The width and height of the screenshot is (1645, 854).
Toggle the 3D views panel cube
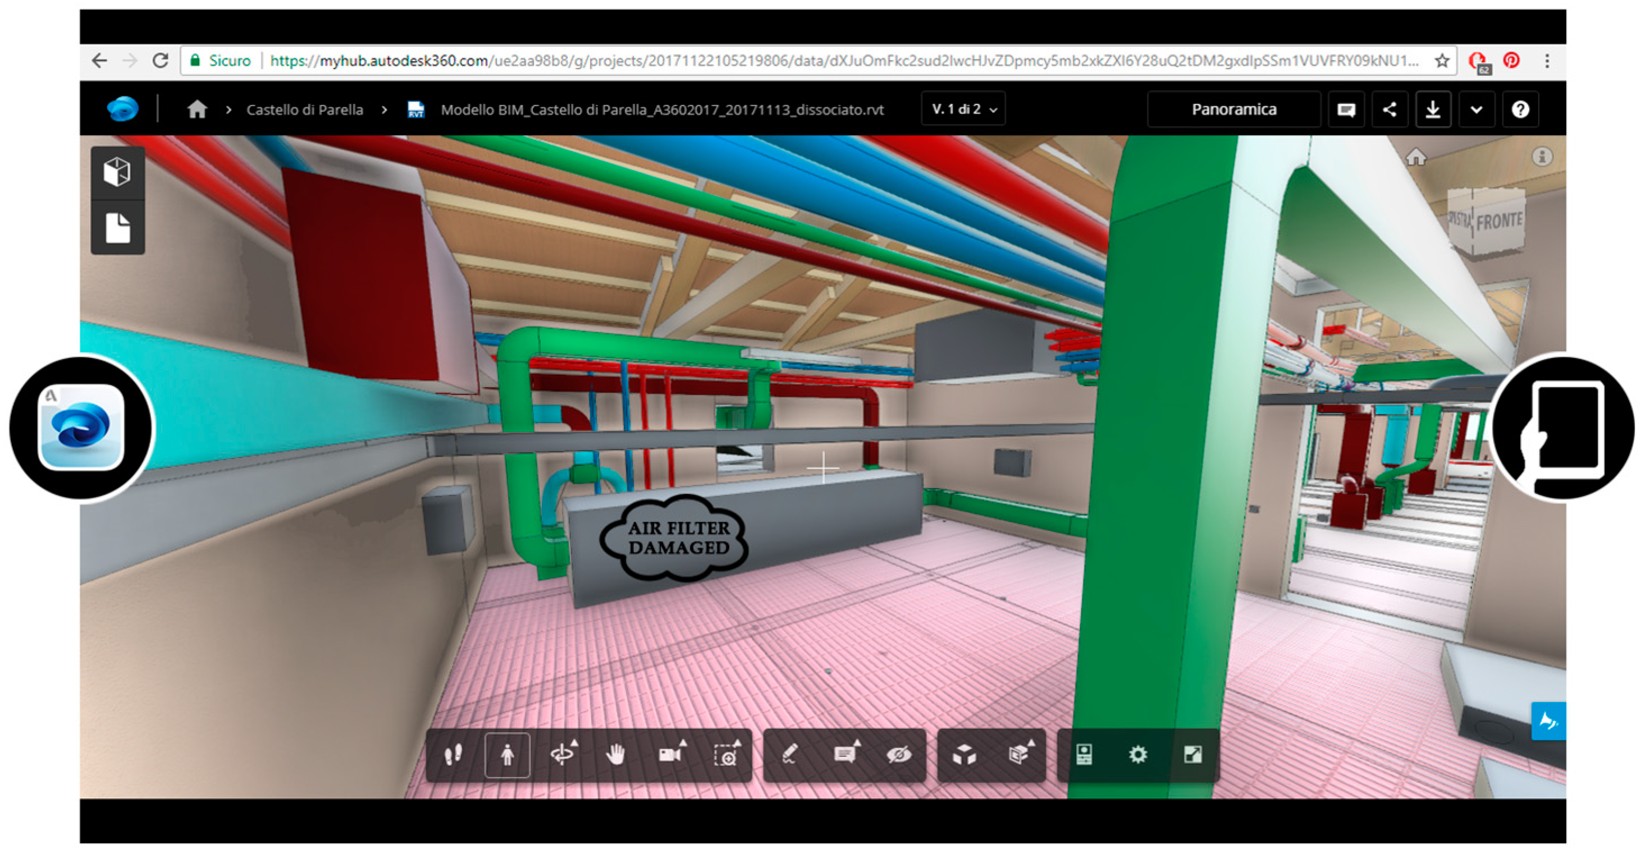click(117, 172)
